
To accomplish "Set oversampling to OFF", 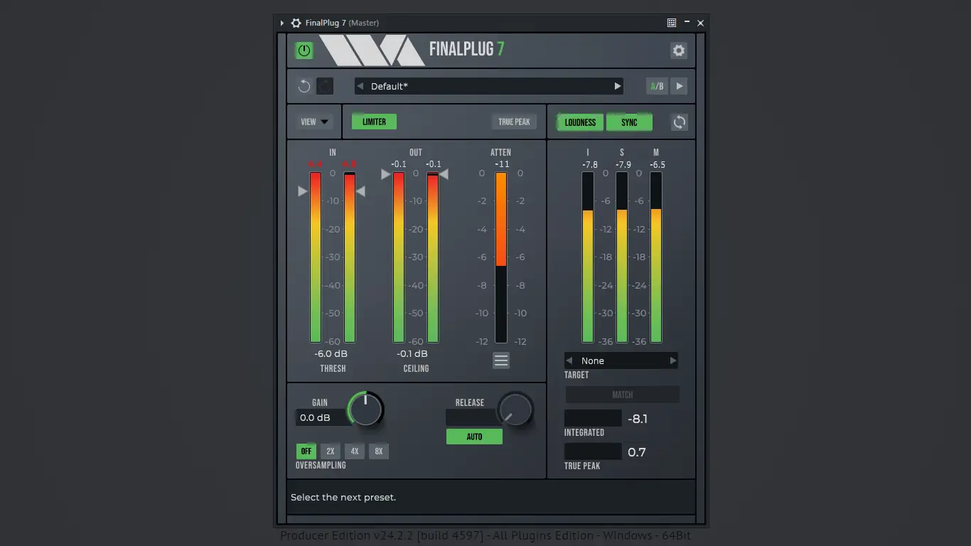I will click(306, 451).
